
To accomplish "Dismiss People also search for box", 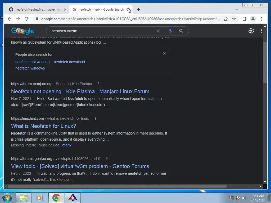I will point(164,53).
